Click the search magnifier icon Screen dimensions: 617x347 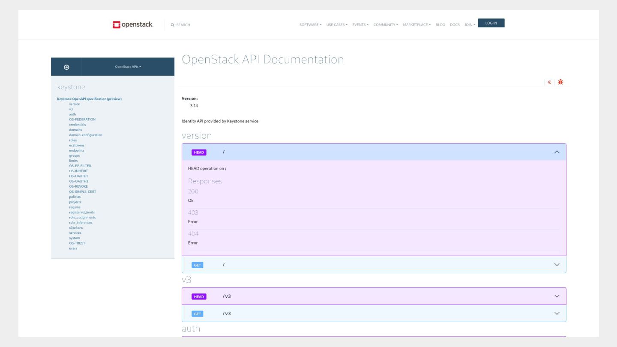pyautogui.click(x=172, y=25)
